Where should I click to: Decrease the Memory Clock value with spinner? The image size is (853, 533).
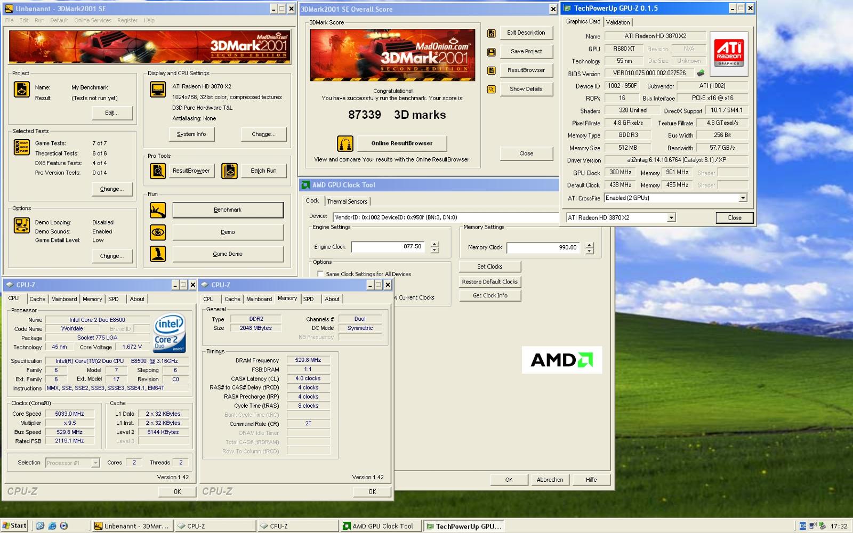point(590,251)
